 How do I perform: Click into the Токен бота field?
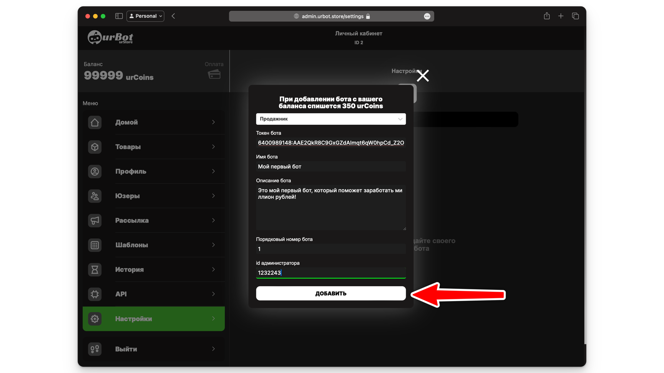click(x=330, y=143)
